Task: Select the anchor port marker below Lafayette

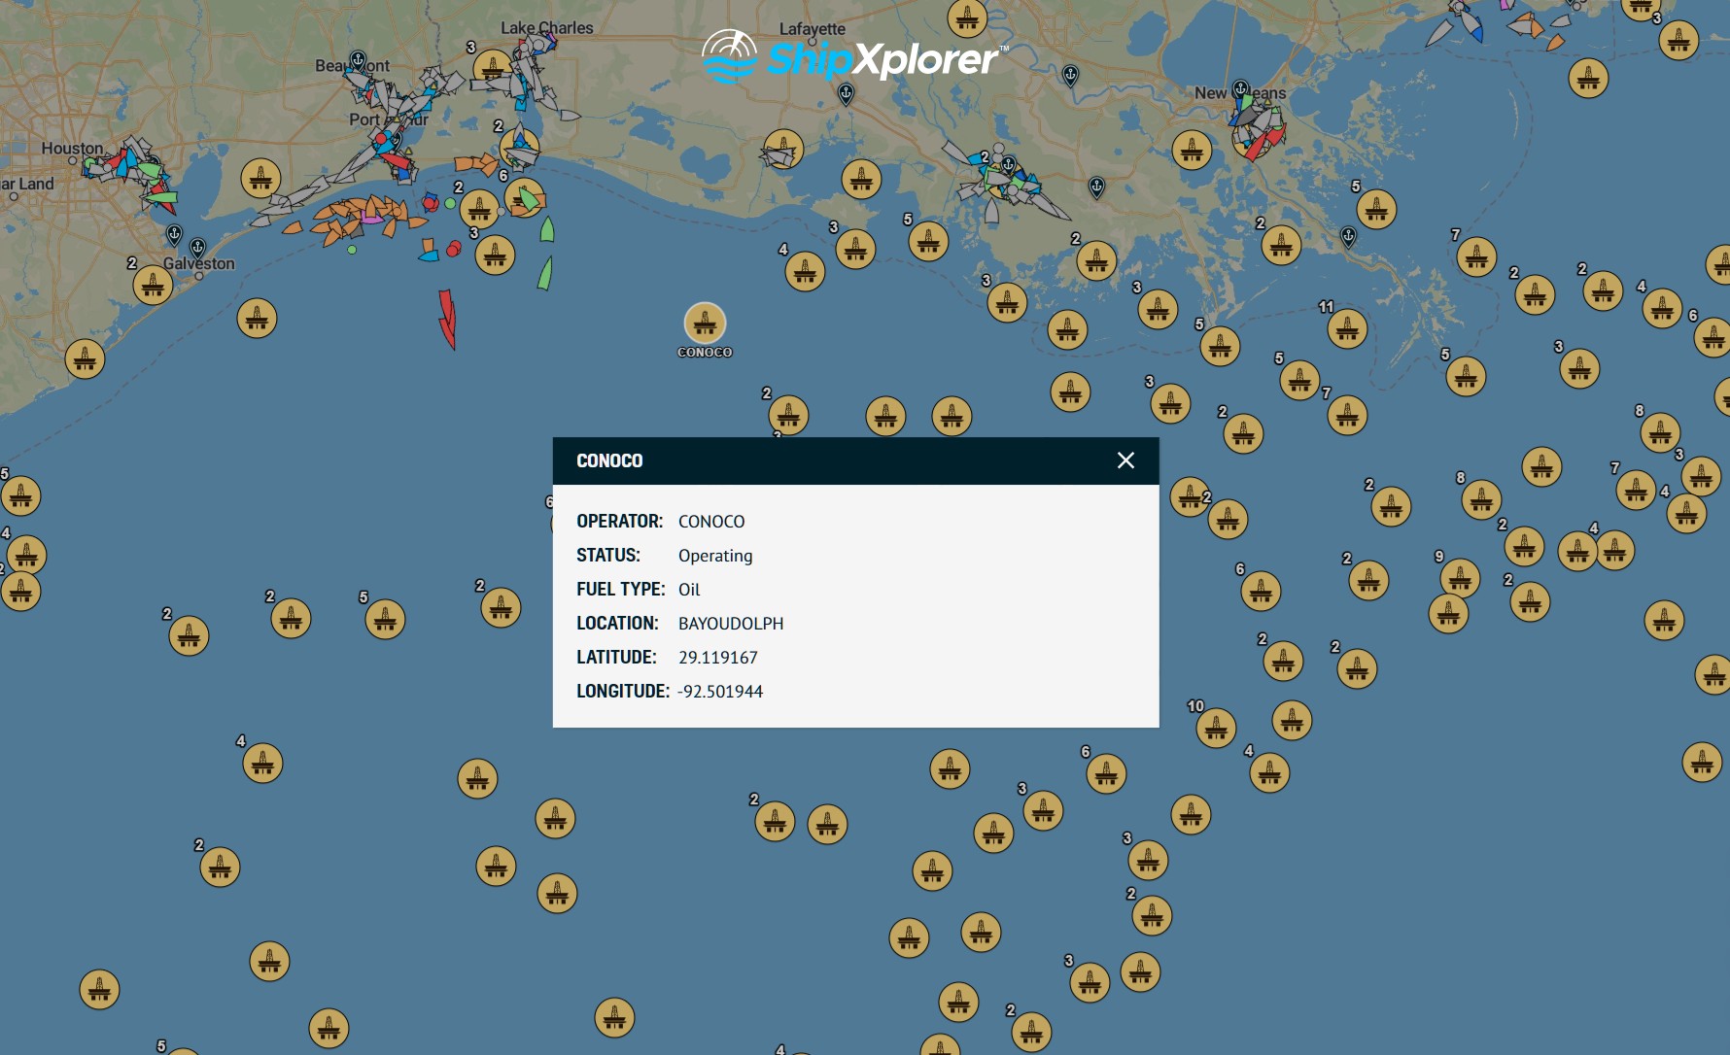Action: (846, 93)
